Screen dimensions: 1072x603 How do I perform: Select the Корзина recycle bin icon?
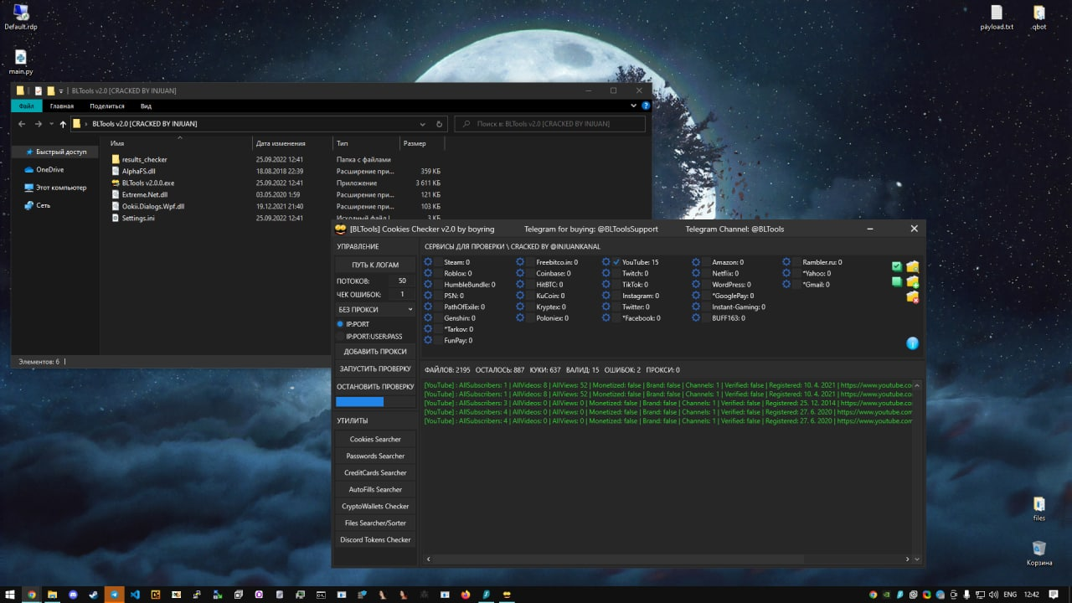pos(1039,553)
